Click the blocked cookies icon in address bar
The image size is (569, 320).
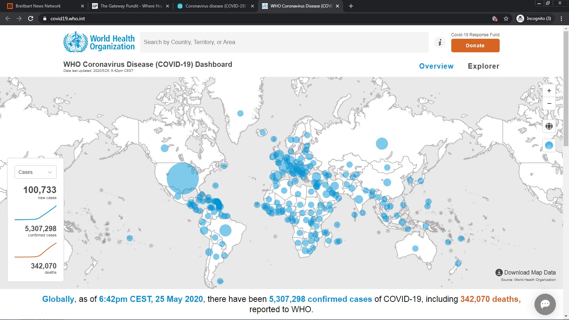pos(494,18)
